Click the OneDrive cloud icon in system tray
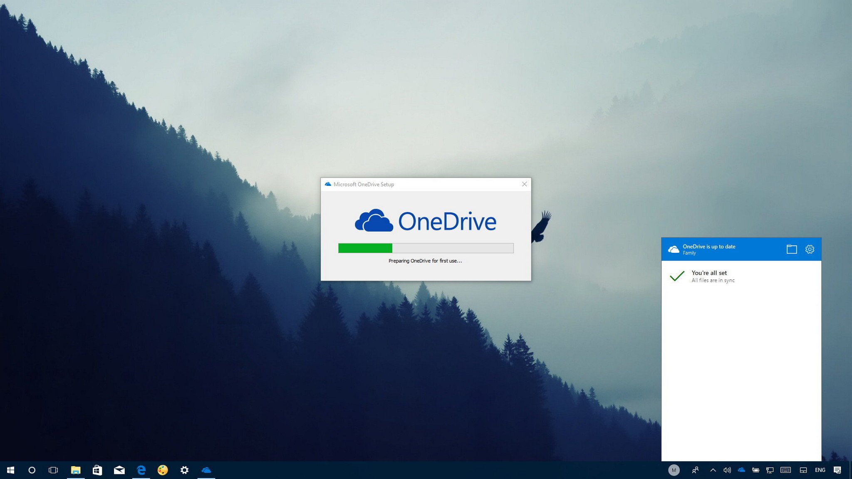Image resolution: width=852 pixels, height=479 pixels. 741,470
